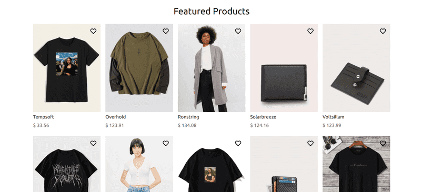Toggle wishlist heart on Overhold shirt
Screen dimensions: 421x192
click(x=166, y=31)
